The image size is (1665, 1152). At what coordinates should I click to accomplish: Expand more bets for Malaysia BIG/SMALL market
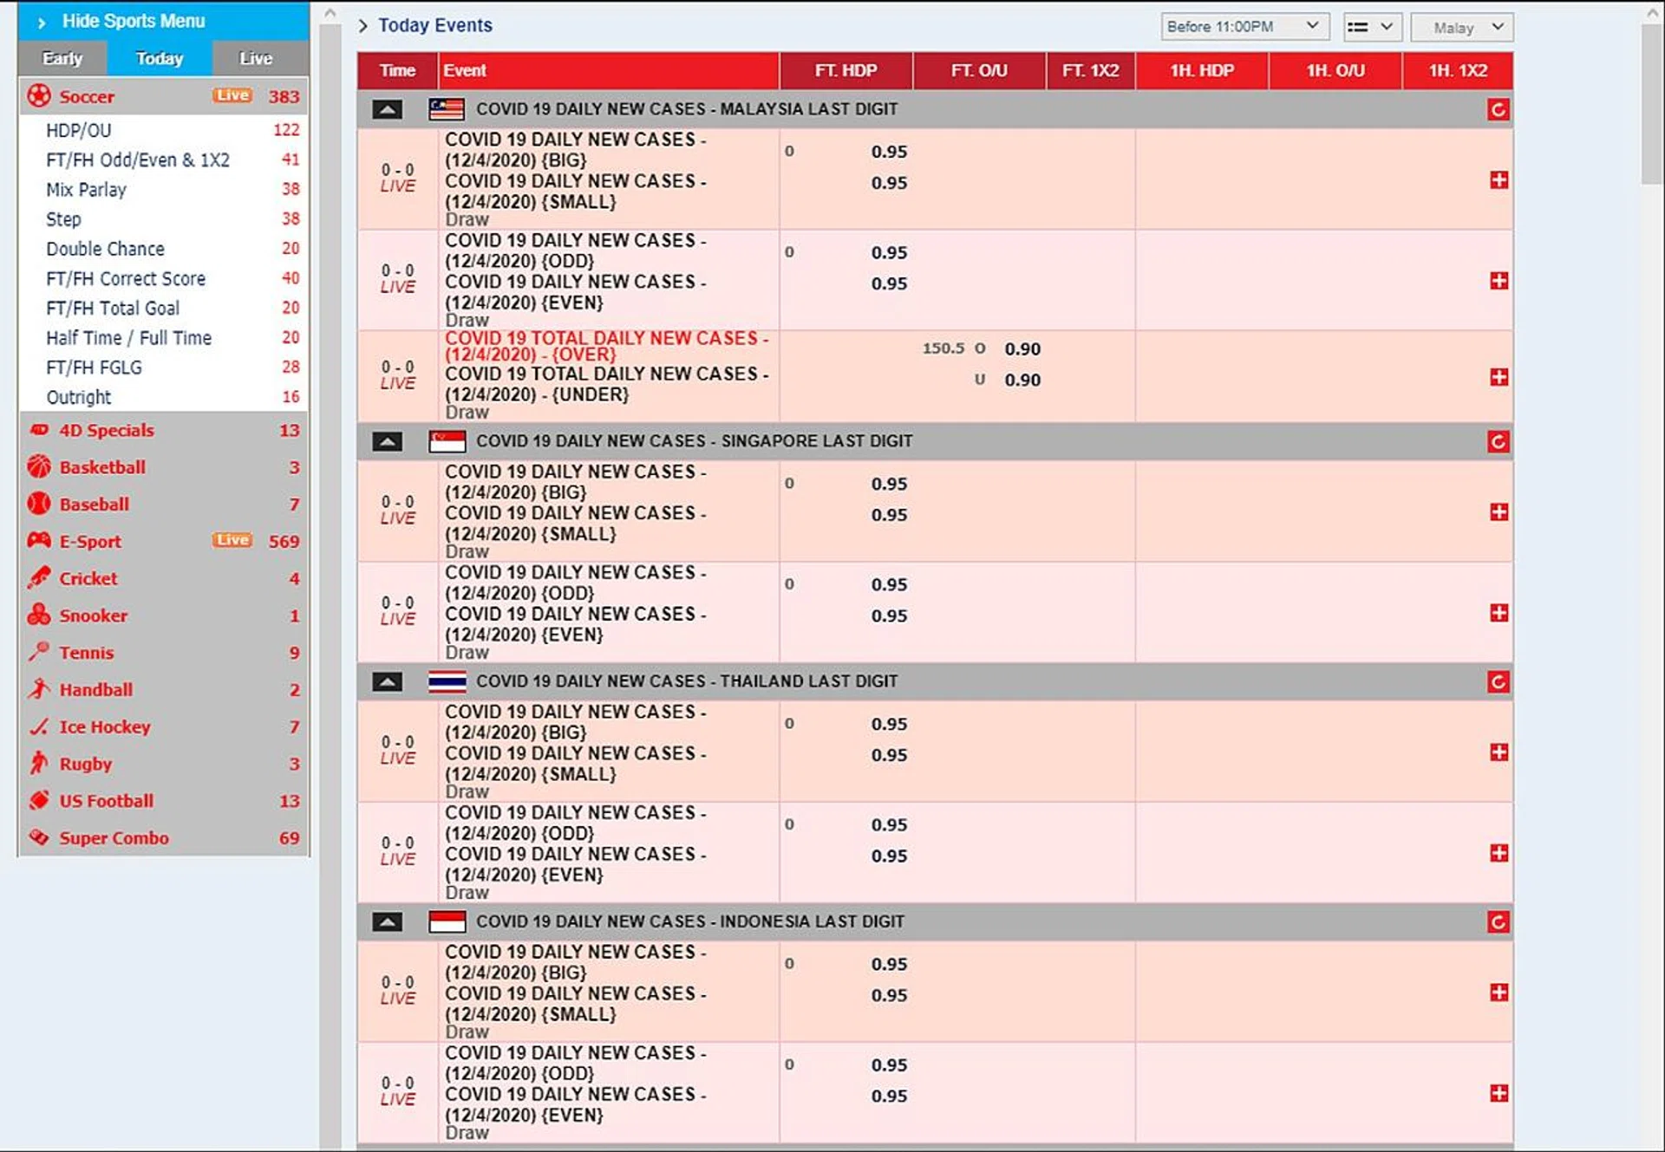click(x=1498, y=179)
